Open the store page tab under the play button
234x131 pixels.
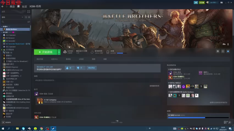coord(40,59)
